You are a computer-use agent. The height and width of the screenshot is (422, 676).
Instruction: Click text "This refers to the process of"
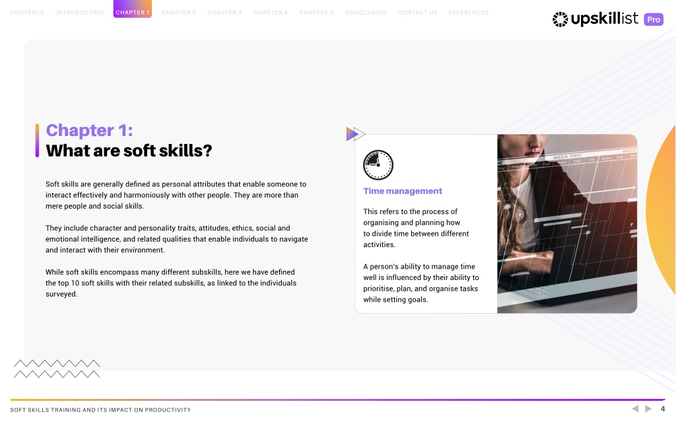[x=416, y=228]
